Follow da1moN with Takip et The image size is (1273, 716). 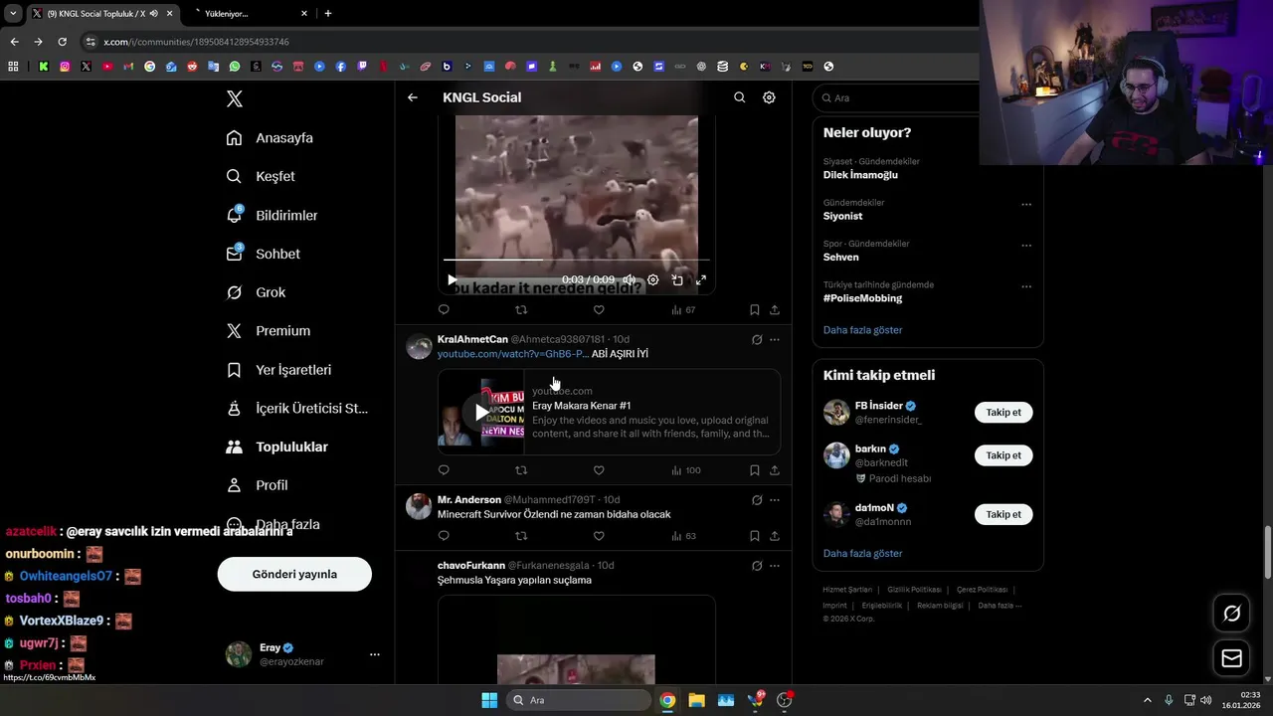1003,514
